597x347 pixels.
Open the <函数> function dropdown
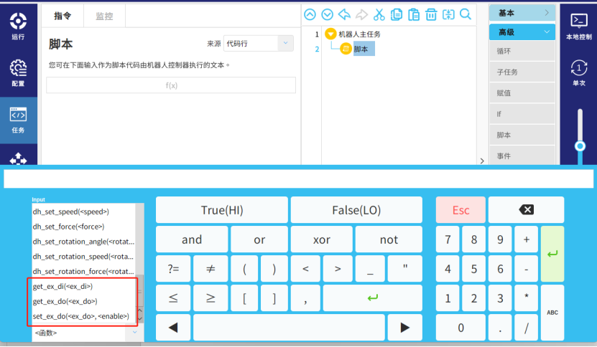tap(86, 333)
